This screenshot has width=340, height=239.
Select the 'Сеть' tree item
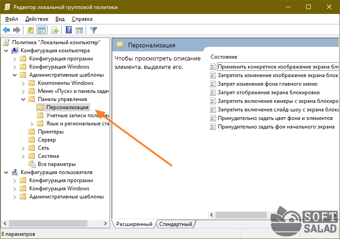click(x=43, y=148)
